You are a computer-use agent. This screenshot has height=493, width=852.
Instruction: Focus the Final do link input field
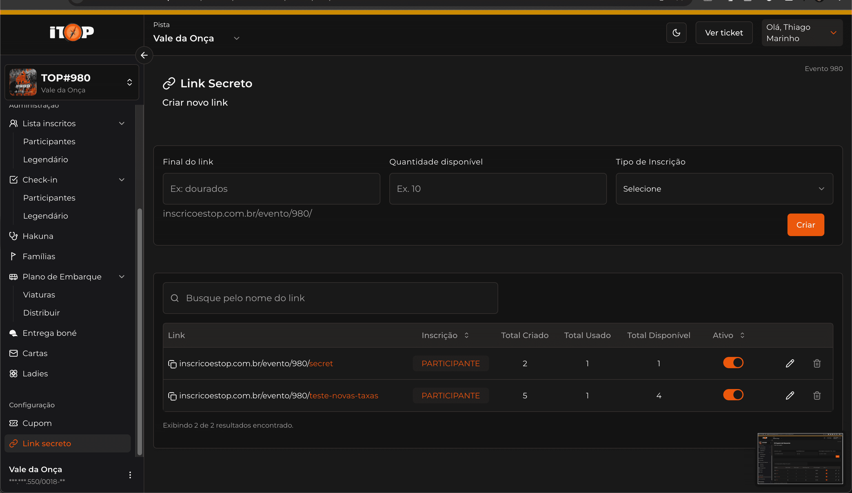[x=272, y=189]
